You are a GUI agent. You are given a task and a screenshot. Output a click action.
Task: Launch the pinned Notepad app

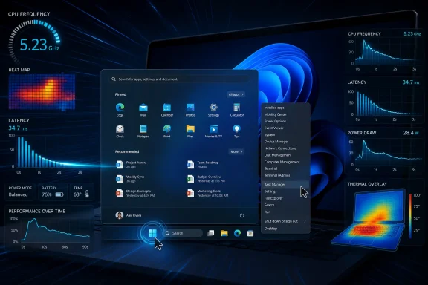click(143, 131)
